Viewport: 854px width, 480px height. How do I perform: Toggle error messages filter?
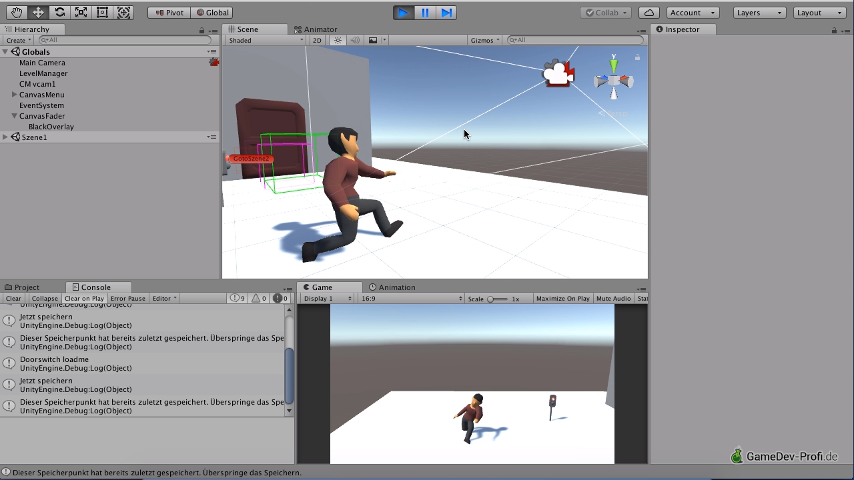point(280,299)
